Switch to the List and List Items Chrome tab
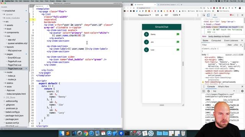This screenshot has width=245, height=137. pos(168,5)
